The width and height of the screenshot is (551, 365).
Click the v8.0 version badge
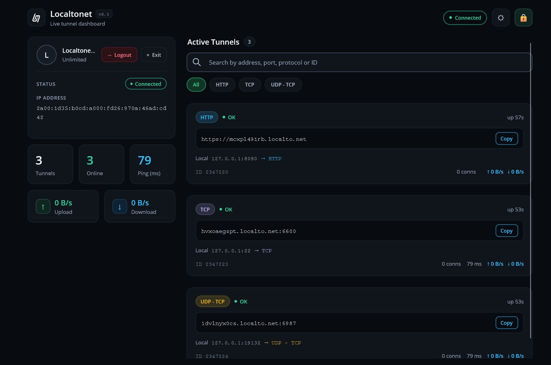point(104,14)
